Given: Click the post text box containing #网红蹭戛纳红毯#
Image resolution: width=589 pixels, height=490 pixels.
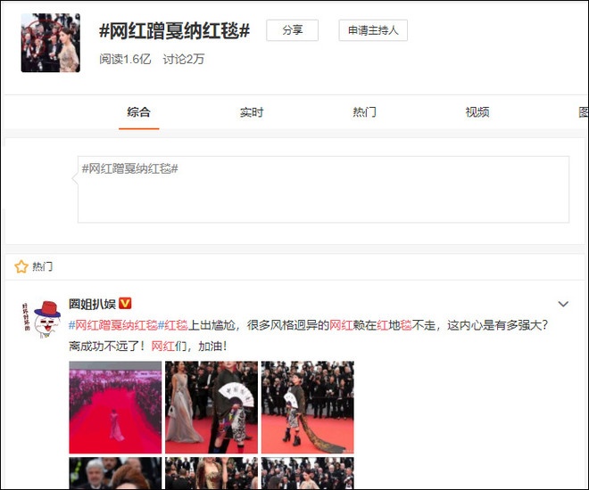Looking at the screenshot, I should (x=323, y=190).
